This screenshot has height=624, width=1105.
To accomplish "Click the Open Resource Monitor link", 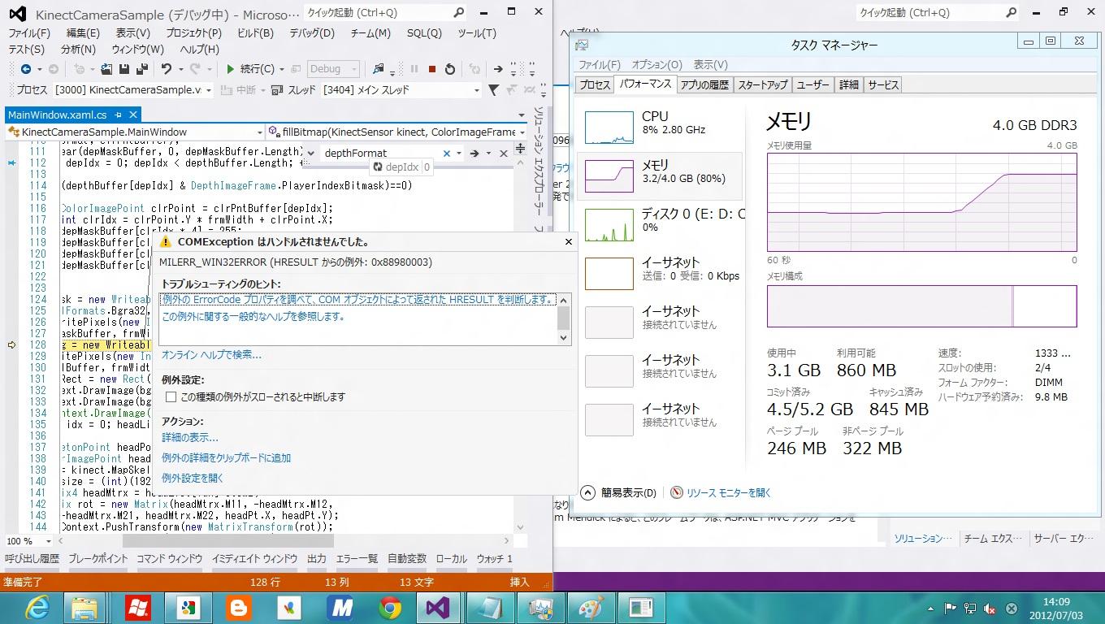I will click(729, 492).
